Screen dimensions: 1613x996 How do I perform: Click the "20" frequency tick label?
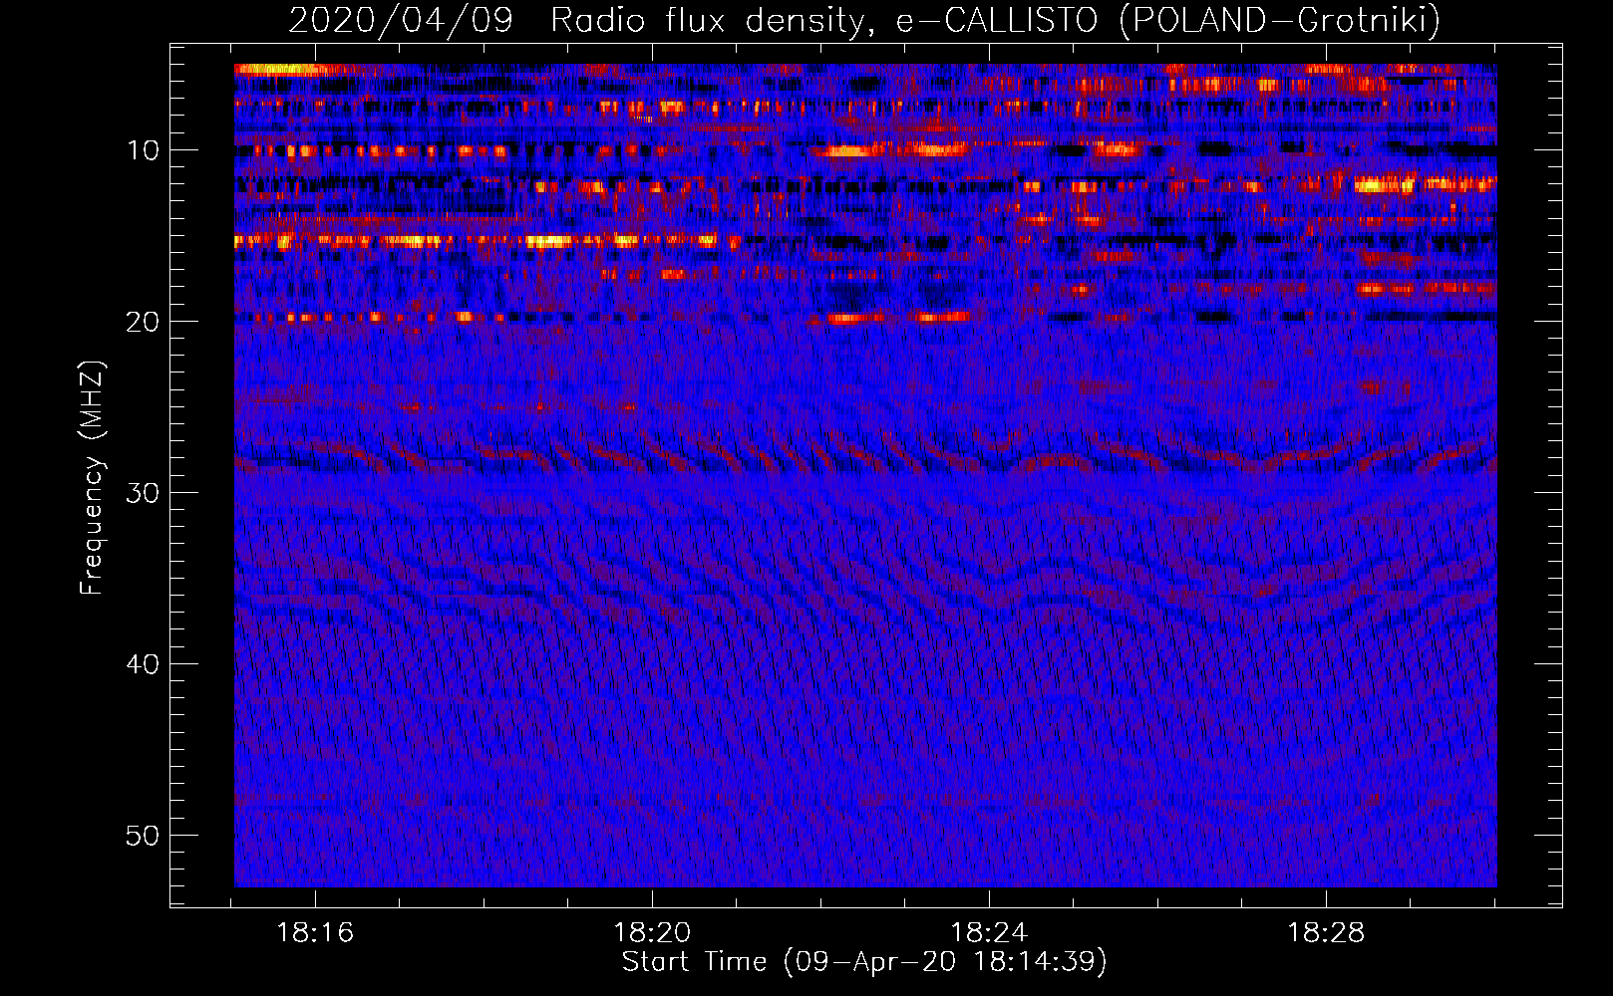[144, 322]
